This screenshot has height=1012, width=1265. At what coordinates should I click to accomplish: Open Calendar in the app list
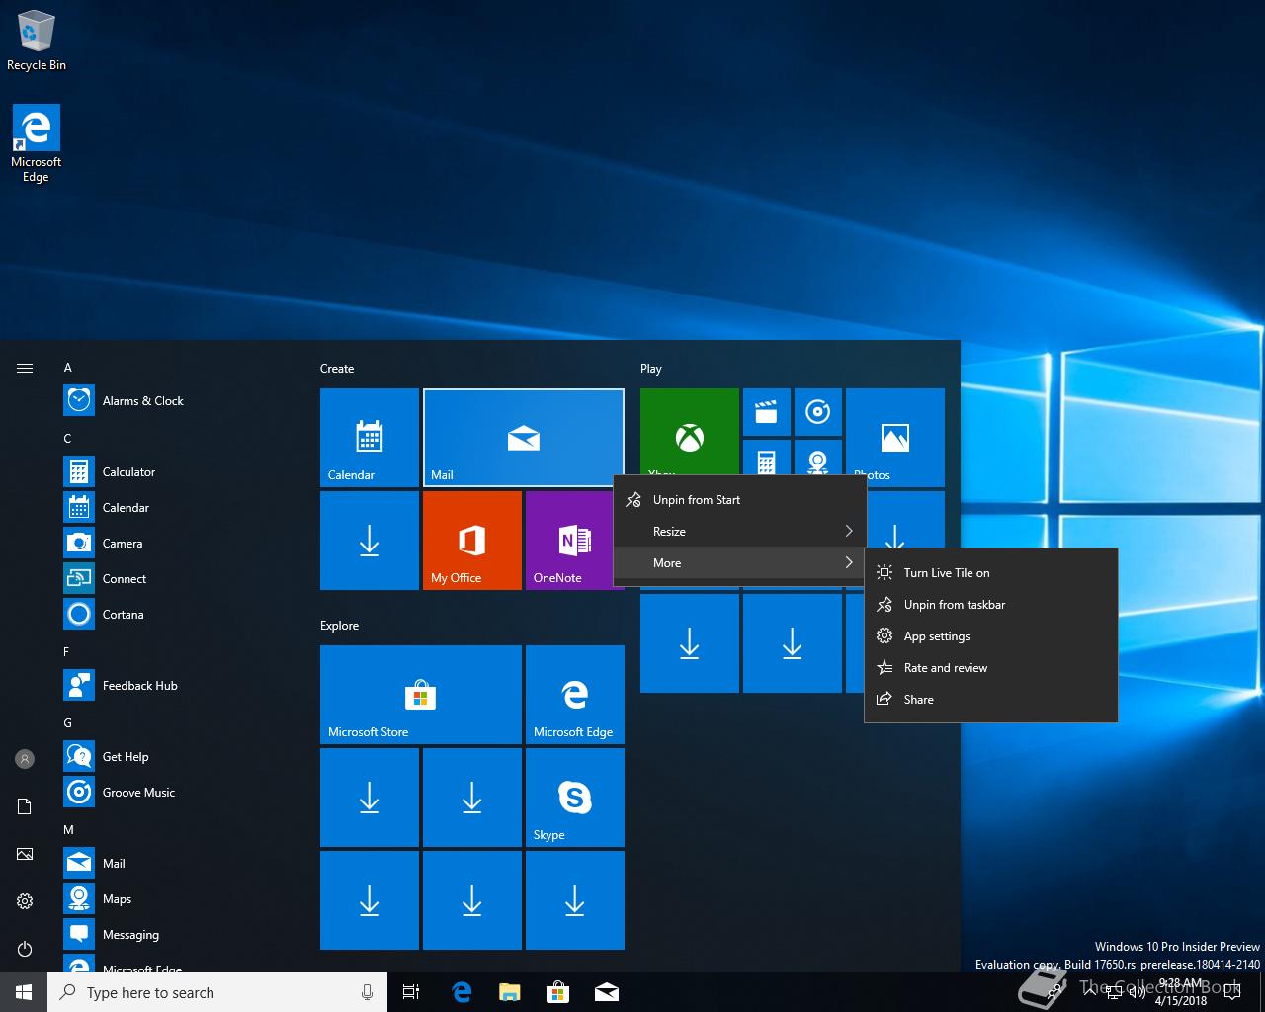tap(178, 507)
